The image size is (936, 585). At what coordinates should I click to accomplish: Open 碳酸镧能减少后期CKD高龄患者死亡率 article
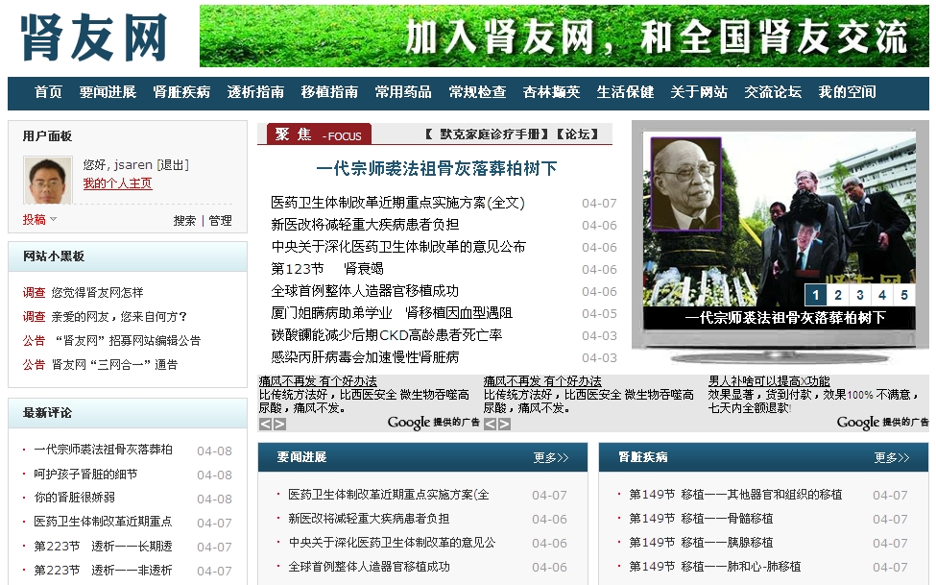click(x=386, y=335)
